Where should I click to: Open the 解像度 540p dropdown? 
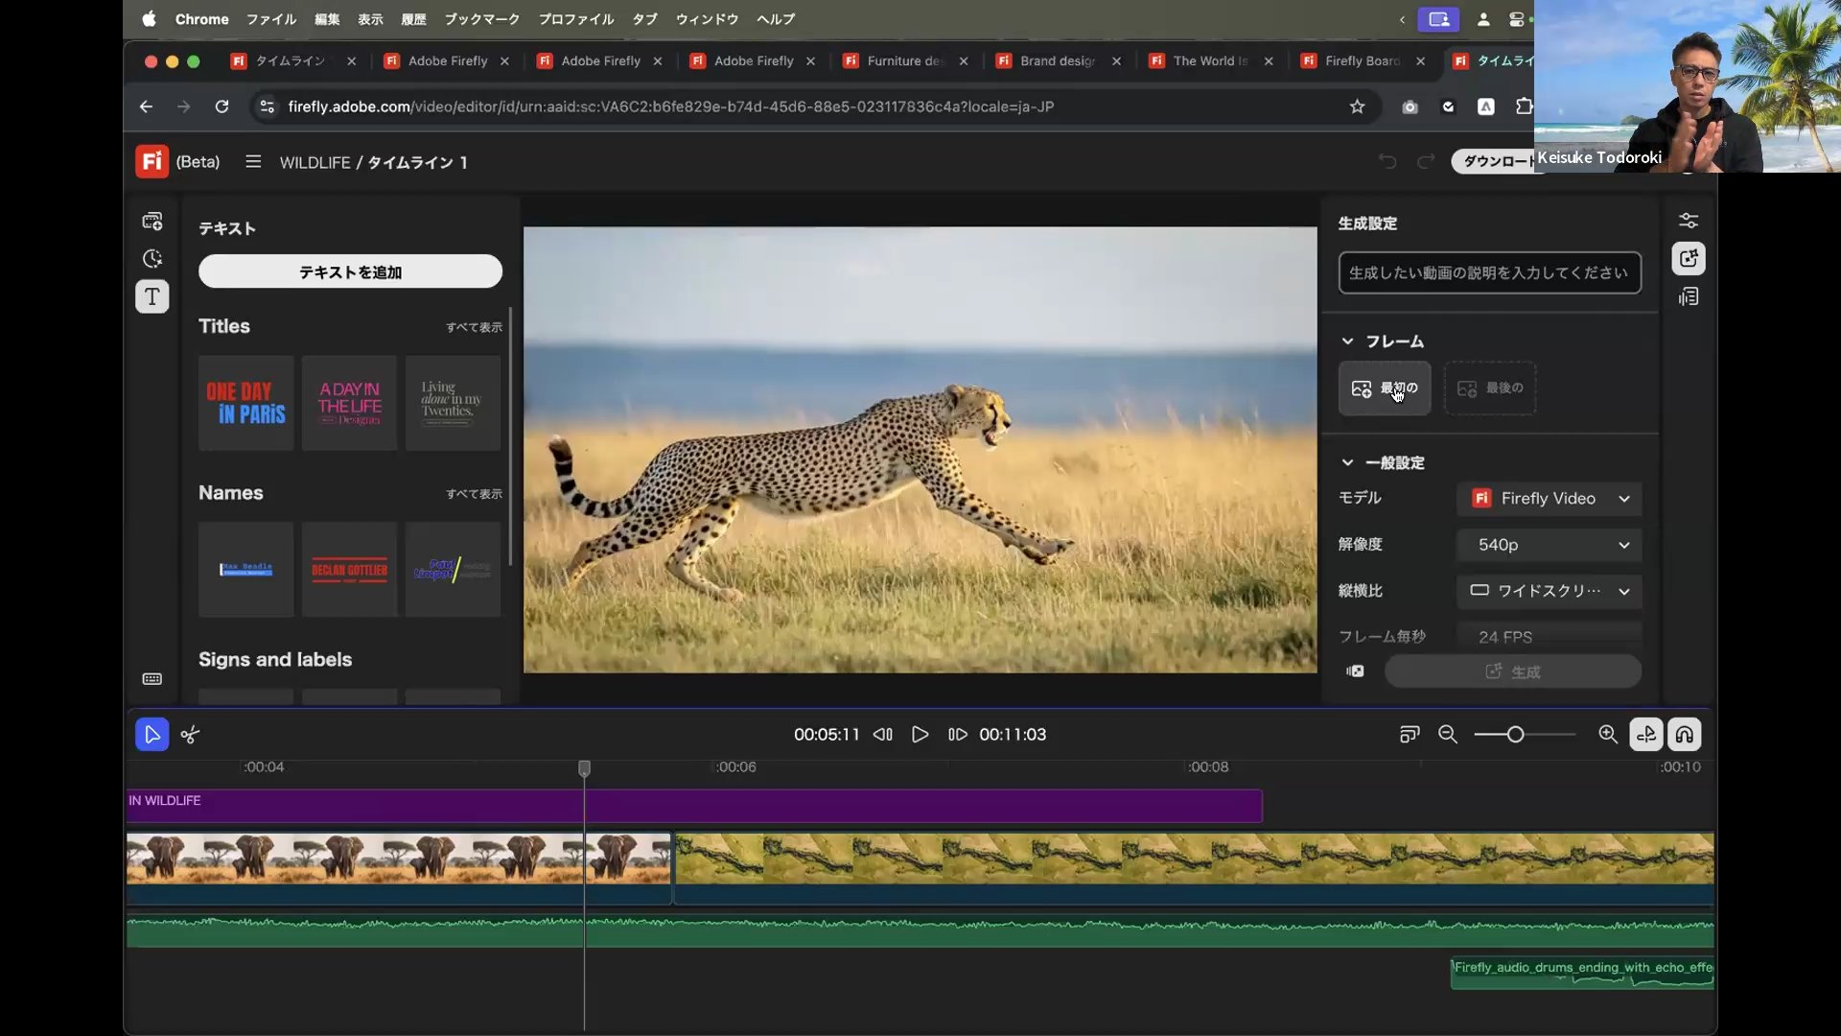pos(1549,545)
